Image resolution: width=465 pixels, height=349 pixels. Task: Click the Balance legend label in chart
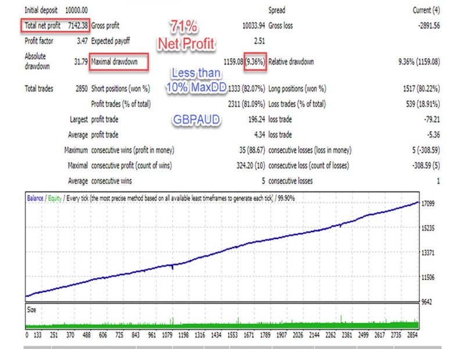tap(35, 198)
